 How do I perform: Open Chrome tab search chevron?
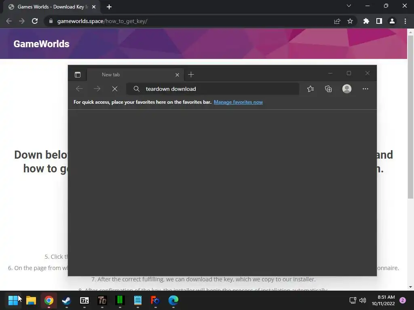pyautogui.click(x=349, y=6)
